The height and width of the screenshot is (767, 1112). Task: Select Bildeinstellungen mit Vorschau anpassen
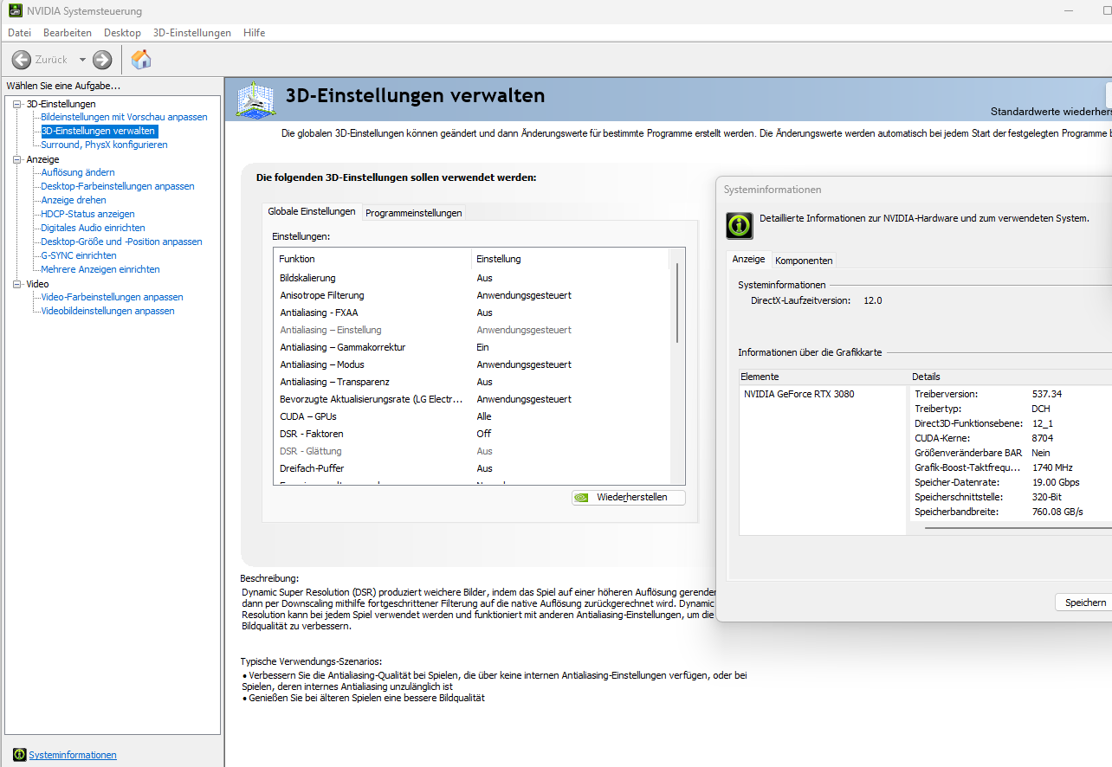124,117
